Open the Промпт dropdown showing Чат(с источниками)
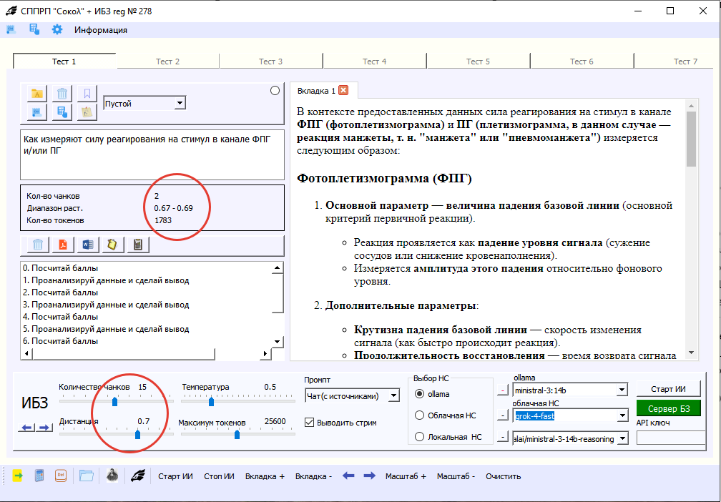The image size is (721, 502). [x=351, y=395]
